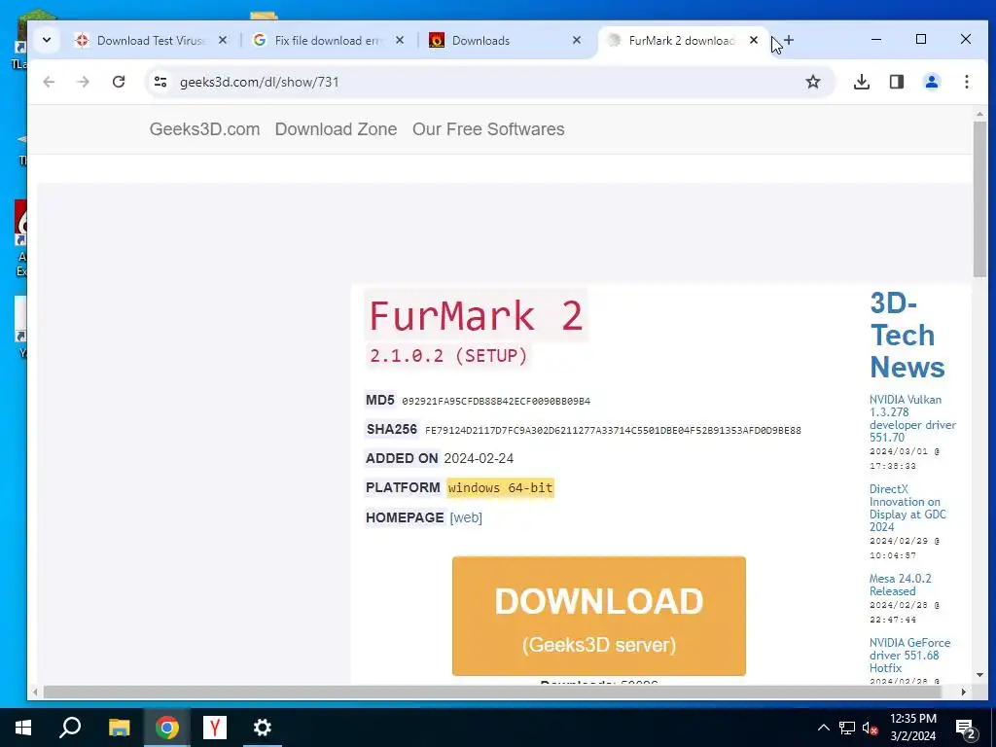The width and height of the screenshot is (996, 747).
Task: Open Download Zone navigation link
Action: tap(336, 129)
